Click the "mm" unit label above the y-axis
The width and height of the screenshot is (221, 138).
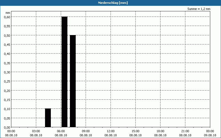pos(8,13)
